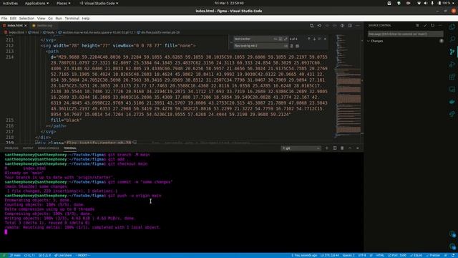Viewport: 458px width, 258px height.
Task: Toggle Use Regular Expression in find
Action: pyautogui.click(x=286, y=39)
